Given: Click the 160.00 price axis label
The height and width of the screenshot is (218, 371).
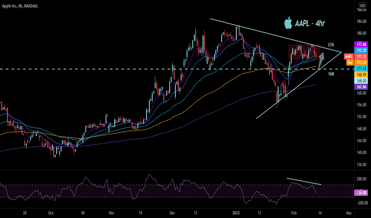Looking at the screenshot, I should 361,93.
